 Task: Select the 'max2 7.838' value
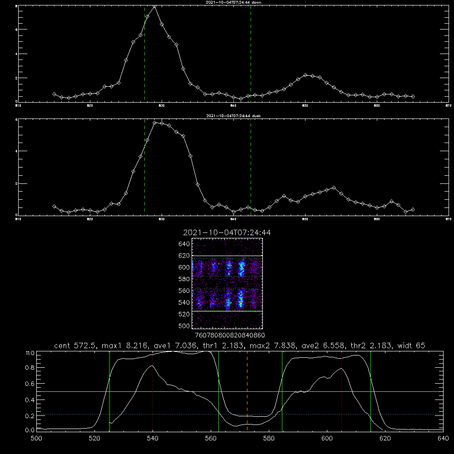(x=271, y=345)
